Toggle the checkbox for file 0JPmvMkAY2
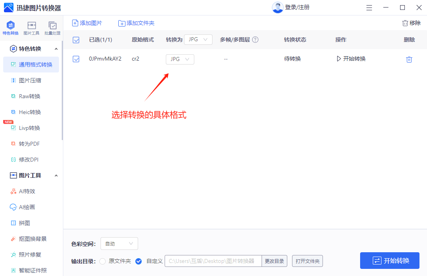 click(x=76, y=59)
